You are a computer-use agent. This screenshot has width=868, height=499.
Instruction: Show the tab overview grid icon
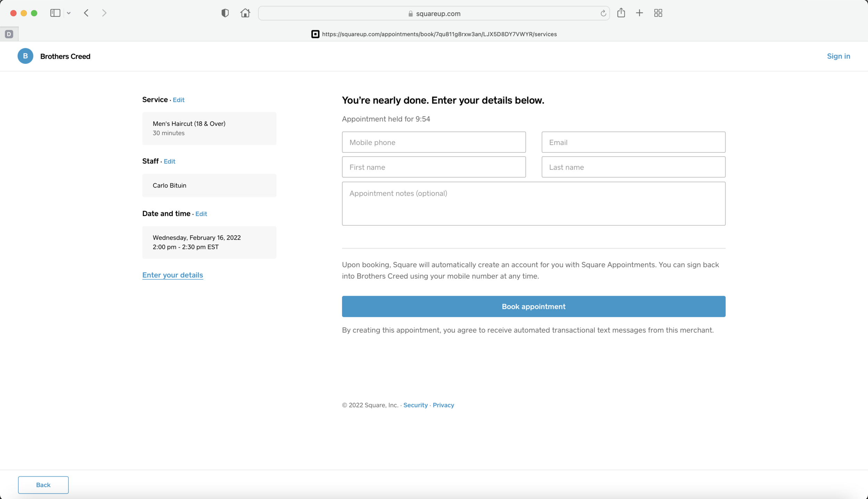(658, 13)
